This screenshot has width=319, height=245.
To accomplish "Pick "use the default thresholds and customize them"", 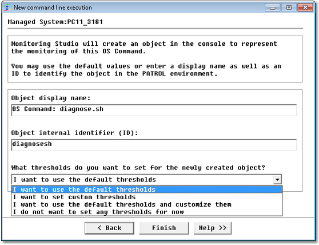I will [147, 204].
